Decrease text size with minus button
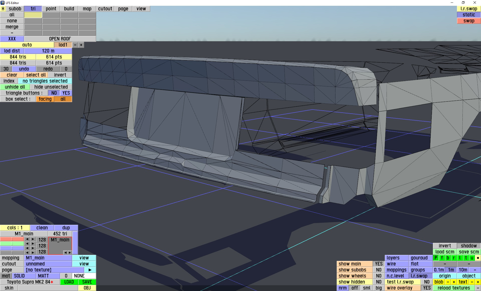This screenshot has height=291, width=481. [x=472, y=282]
